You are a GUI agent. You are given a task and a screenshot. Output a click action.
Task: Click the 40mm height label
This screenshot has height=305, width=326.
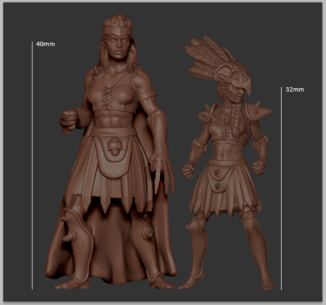click(45, 44)
